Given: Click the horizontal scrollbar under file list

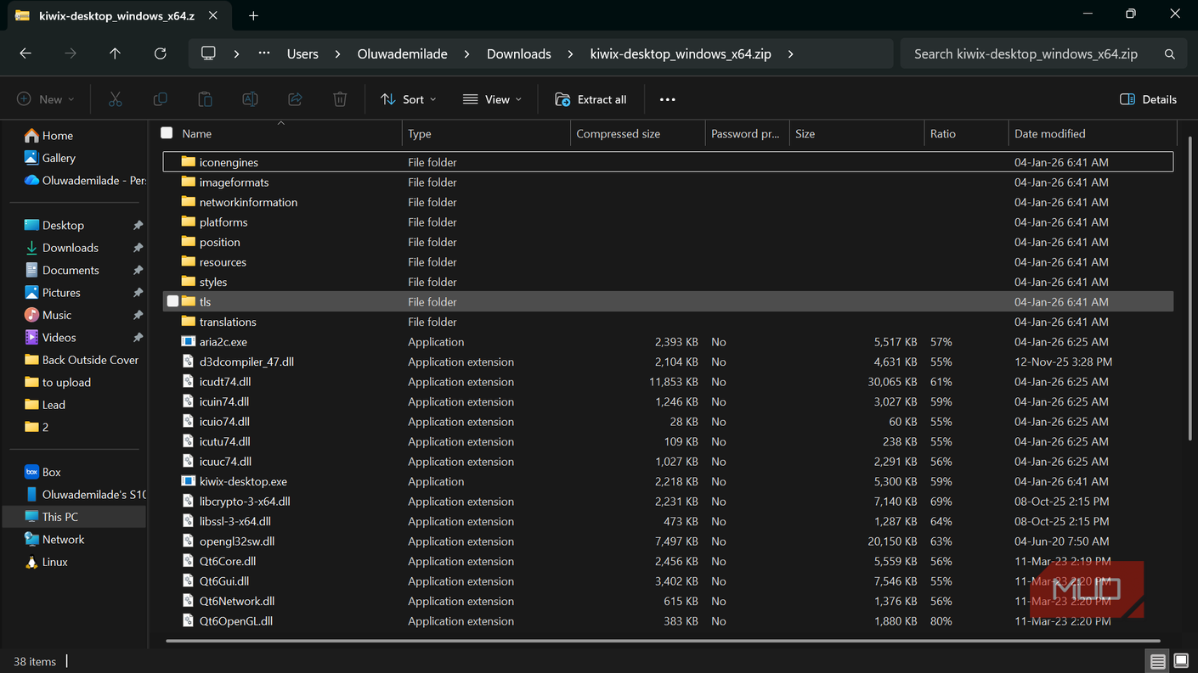Looking at the screenshot, I should [663, 641].
